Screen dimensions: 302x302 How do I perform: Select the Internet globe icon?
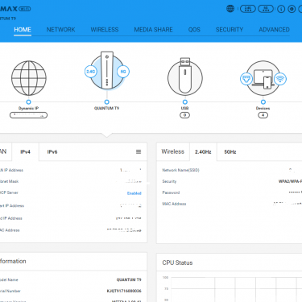click(x=29, y=78)
